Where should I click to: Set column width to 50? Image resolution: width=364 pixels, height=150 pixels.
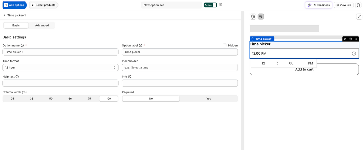click(x=51, y=99)
